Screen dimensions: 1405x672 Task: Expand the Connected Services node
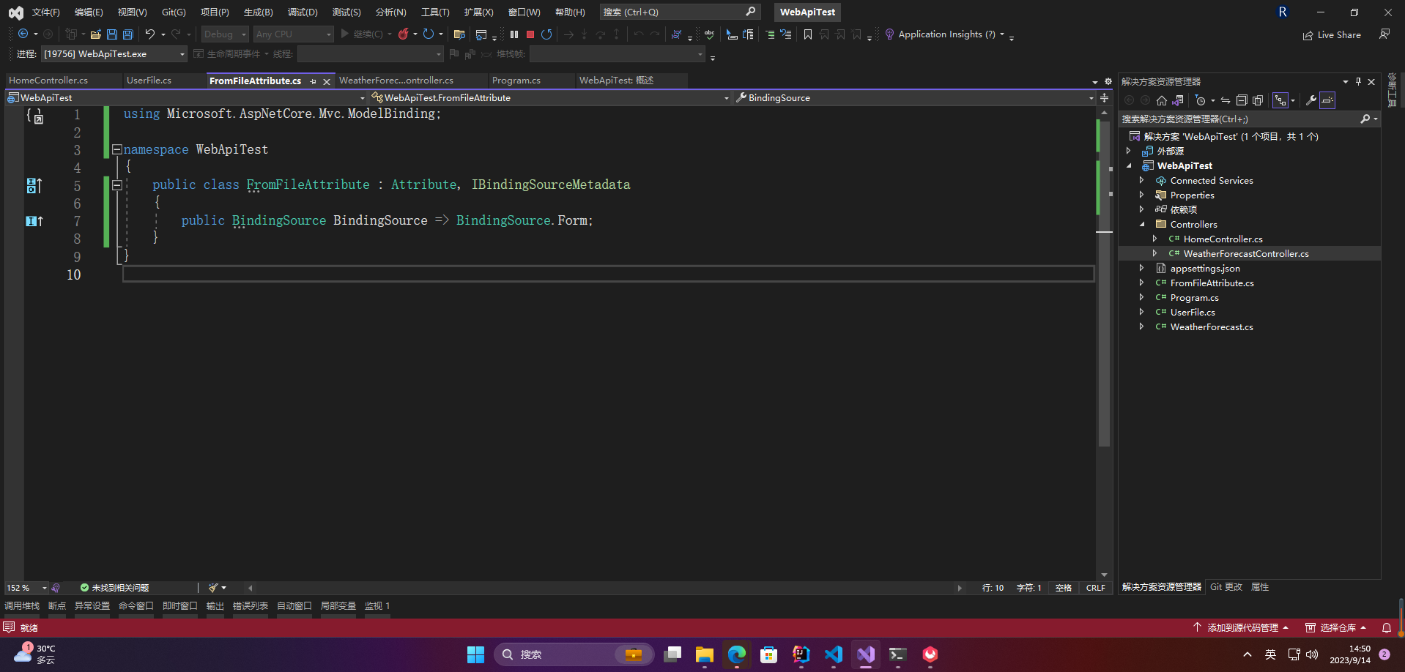[x=1142, y=181]
